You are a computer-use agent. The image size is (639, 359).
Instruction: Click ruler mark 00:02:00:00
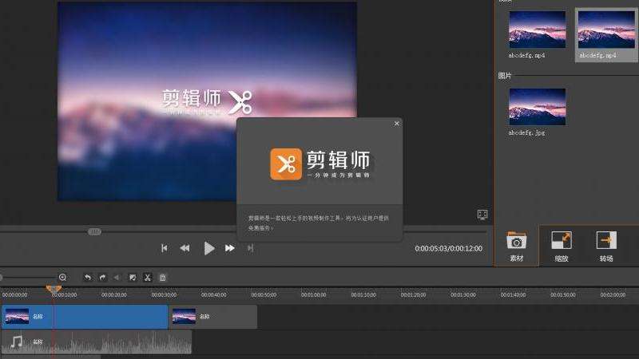(x=613, y=294)
